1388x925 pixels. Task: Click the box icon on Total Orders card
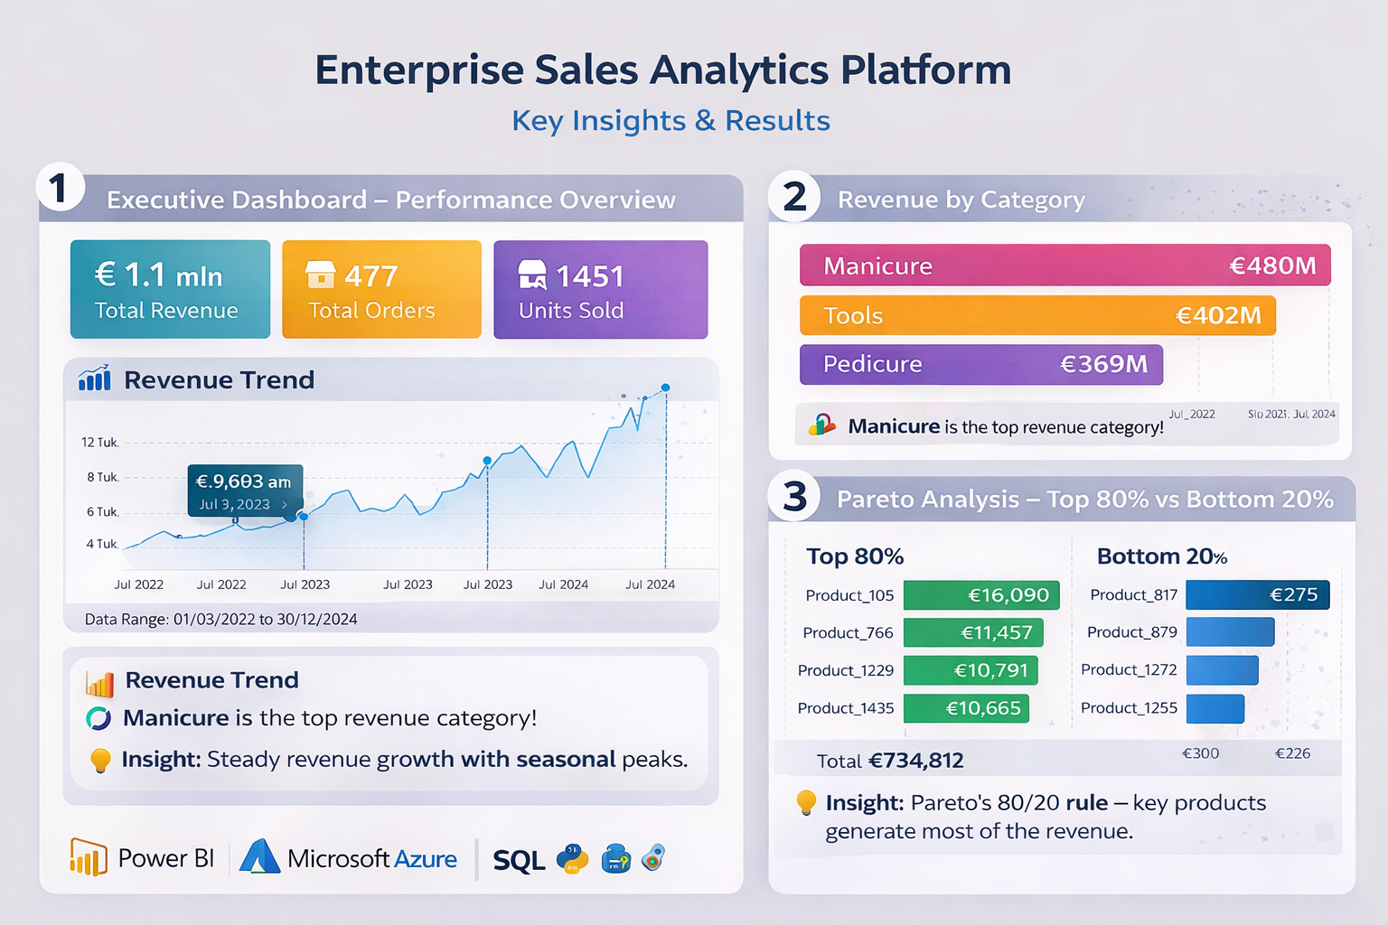pos(320,274)
